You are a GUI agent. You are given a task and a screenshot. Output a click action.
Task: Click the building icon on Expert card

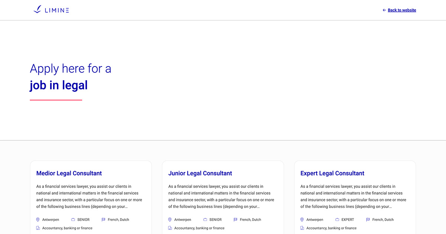[302, 228]
